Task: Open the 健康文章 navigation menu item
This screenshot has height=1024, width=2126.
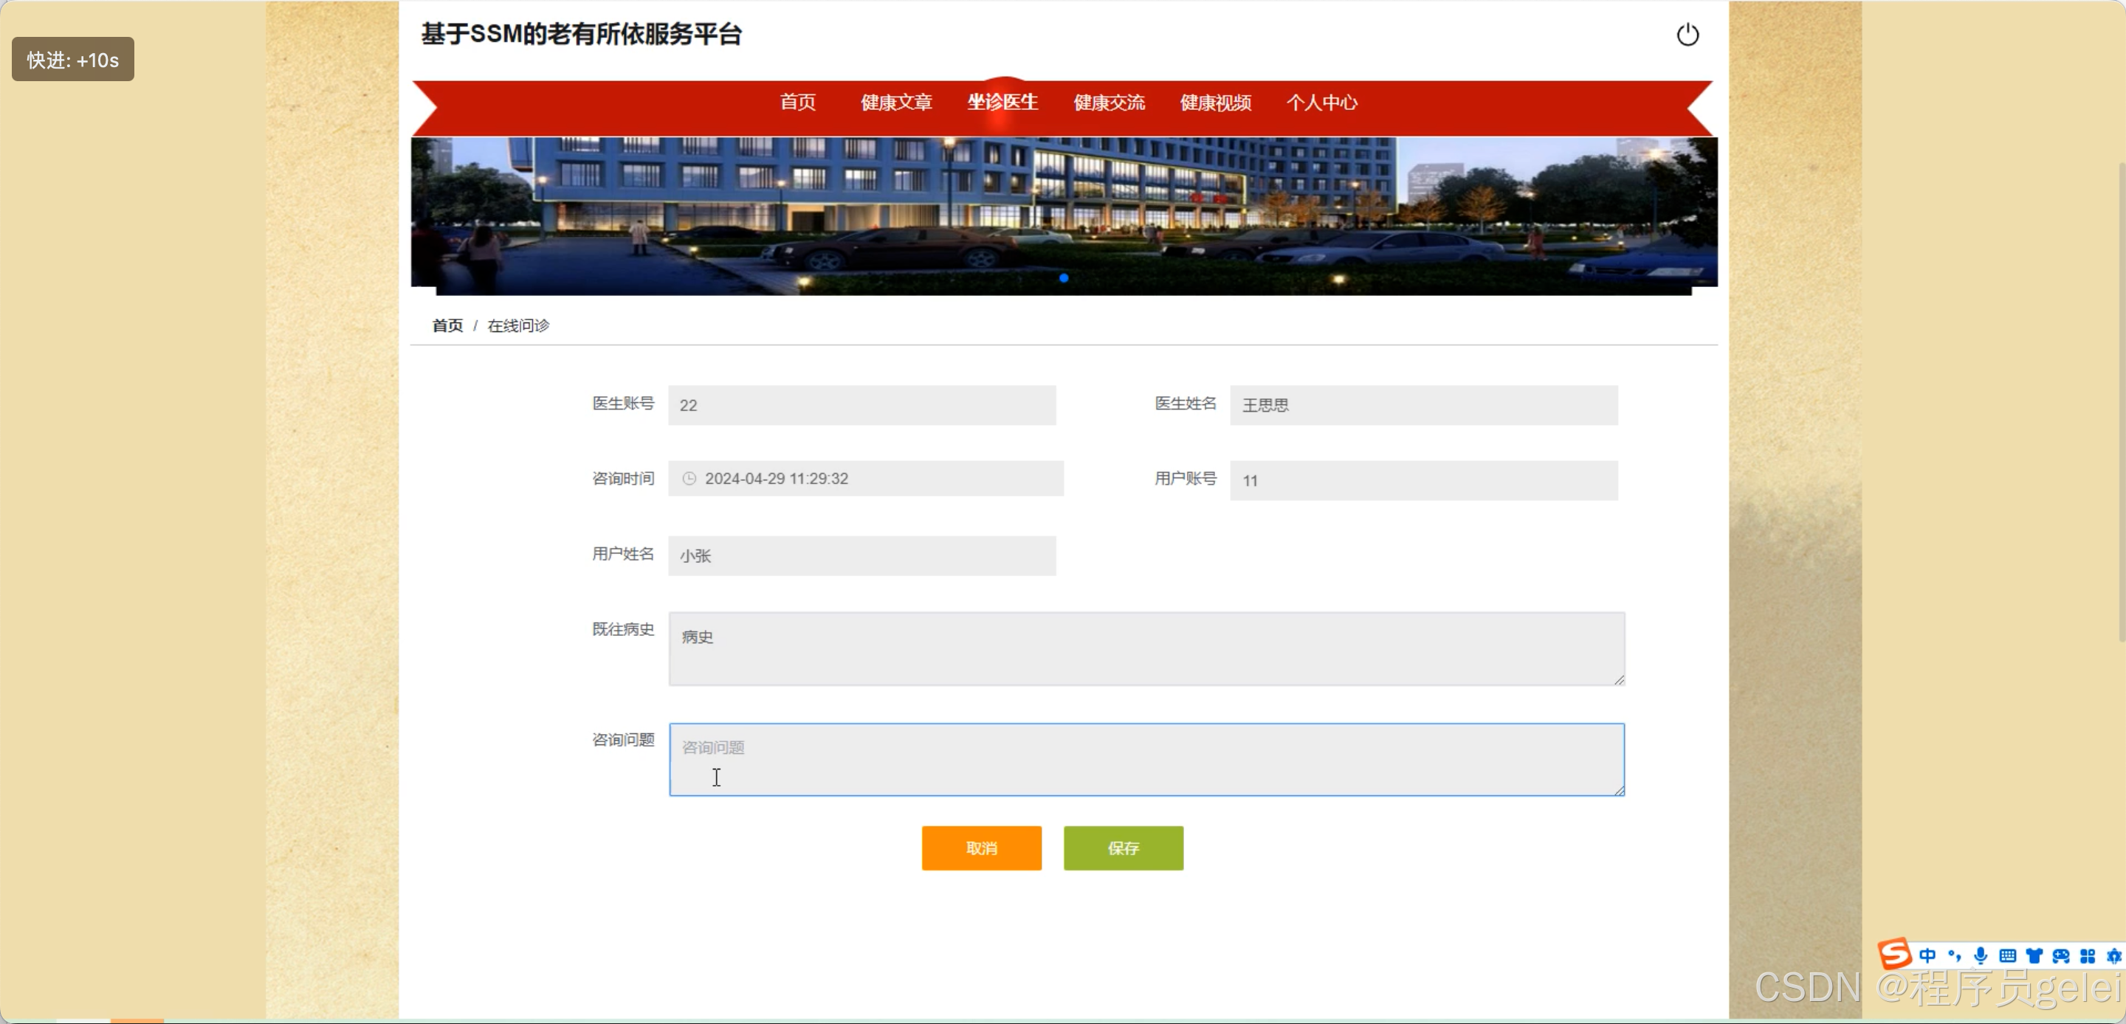Action: (896, 103)
